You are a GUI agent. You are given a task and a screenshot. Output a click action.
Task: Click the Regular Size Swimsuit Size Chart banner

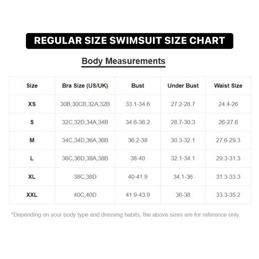pyautogui.click(x=129, y=41)
